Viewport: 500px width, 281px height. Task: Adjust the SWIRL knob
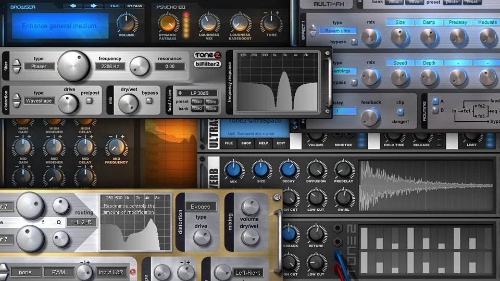[x=343, y=198]
